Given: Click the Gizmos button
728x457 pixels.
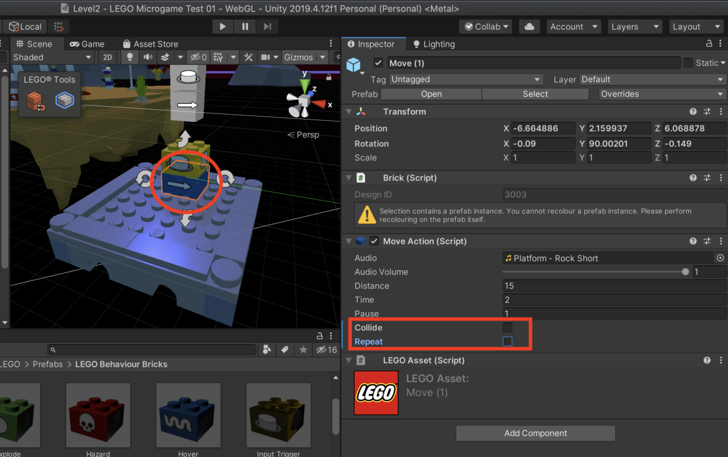Looking at the screenshot, I should 298,57.
